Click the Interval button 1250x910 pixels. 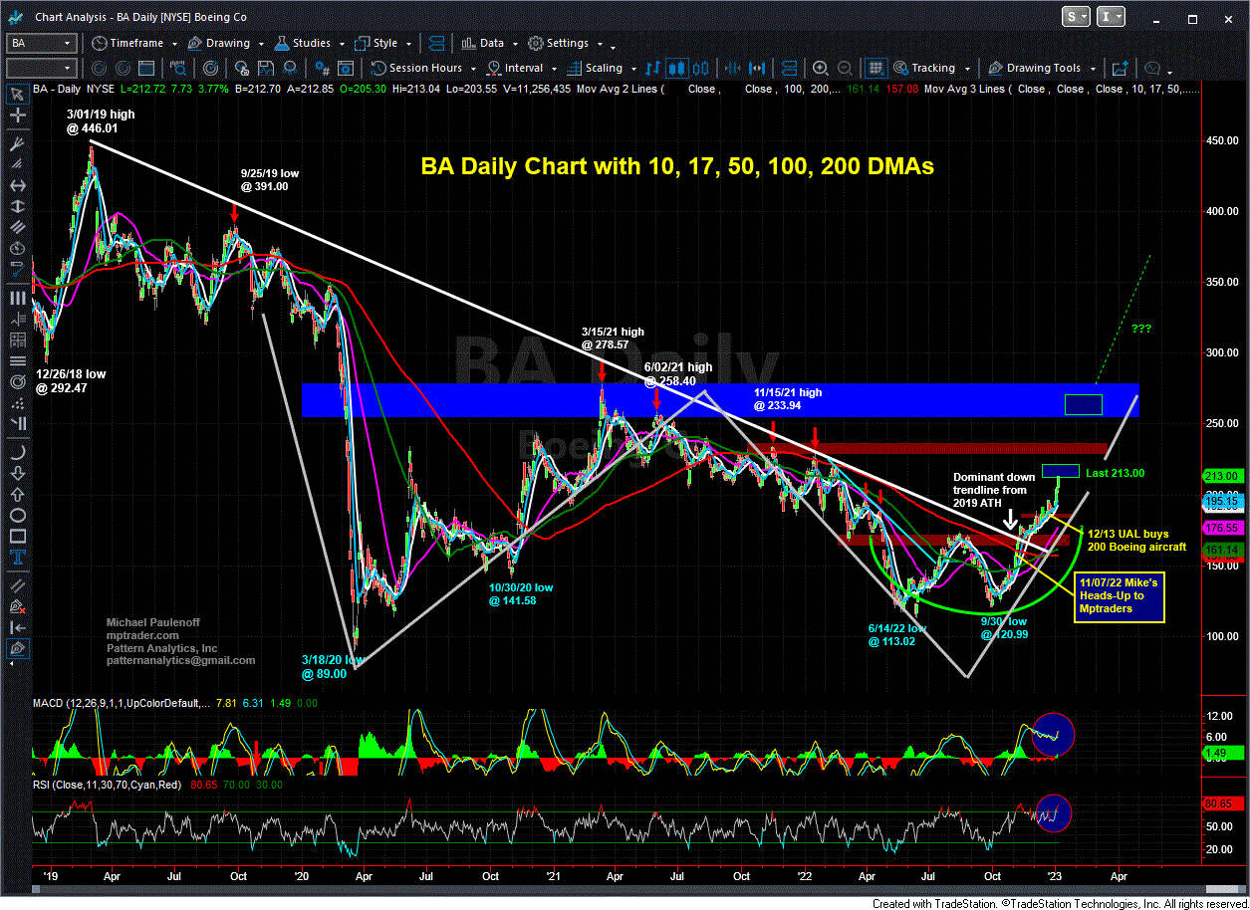pyautogui.click(x=514, y=68)
